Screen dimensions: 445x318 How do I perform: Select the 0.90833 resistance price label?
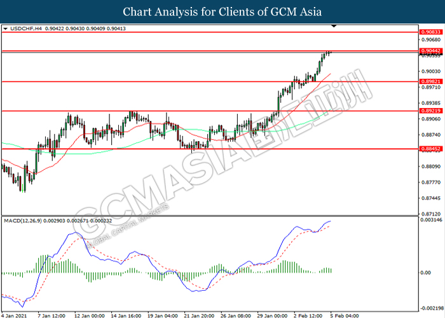[431, 32]
